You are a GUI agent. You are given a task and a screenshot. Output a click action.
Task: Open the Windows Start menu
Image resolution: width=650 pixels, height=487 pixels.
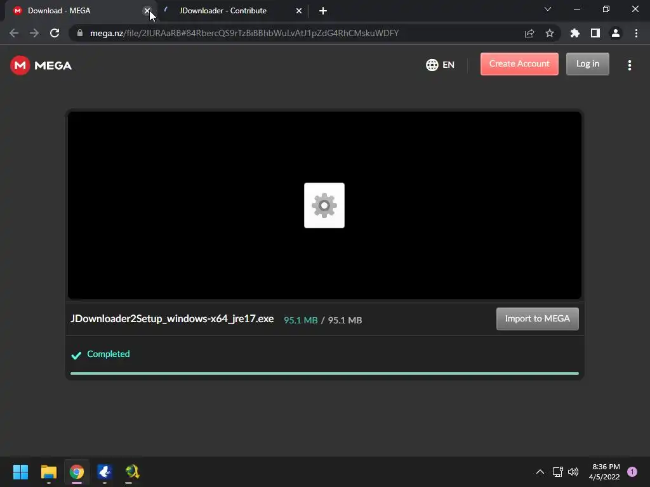[x=21, y=472]
